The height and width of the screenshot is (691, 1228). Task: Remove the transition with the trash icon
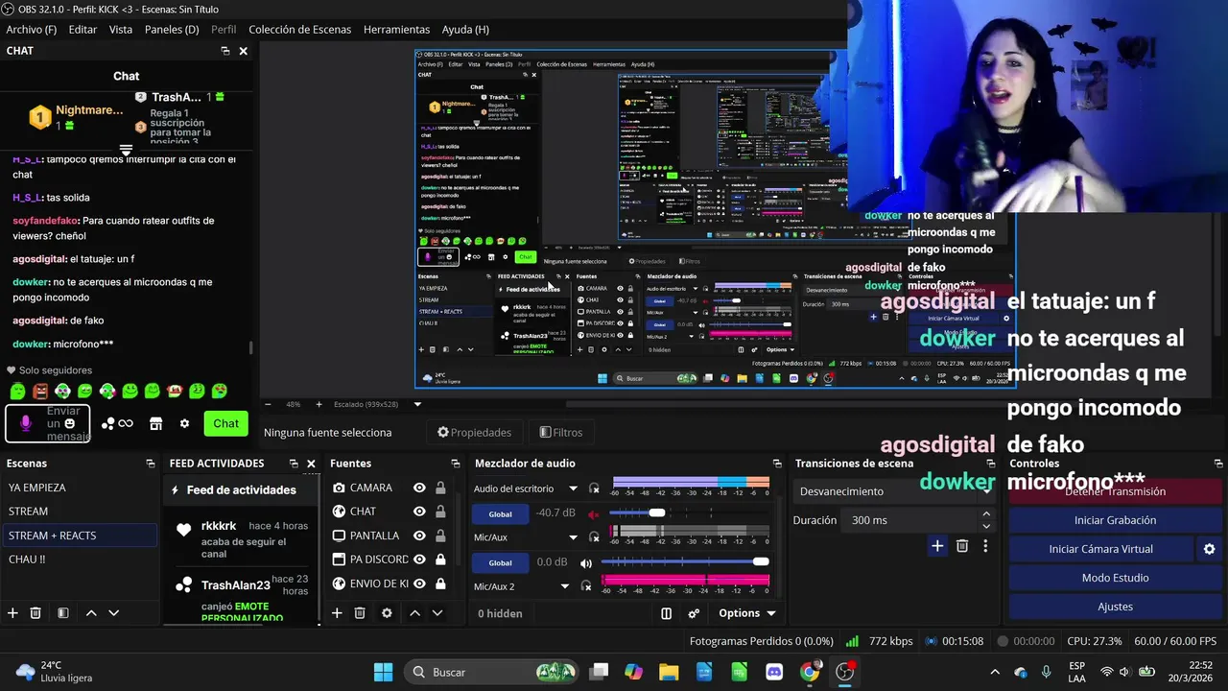(x=962, y=546)
